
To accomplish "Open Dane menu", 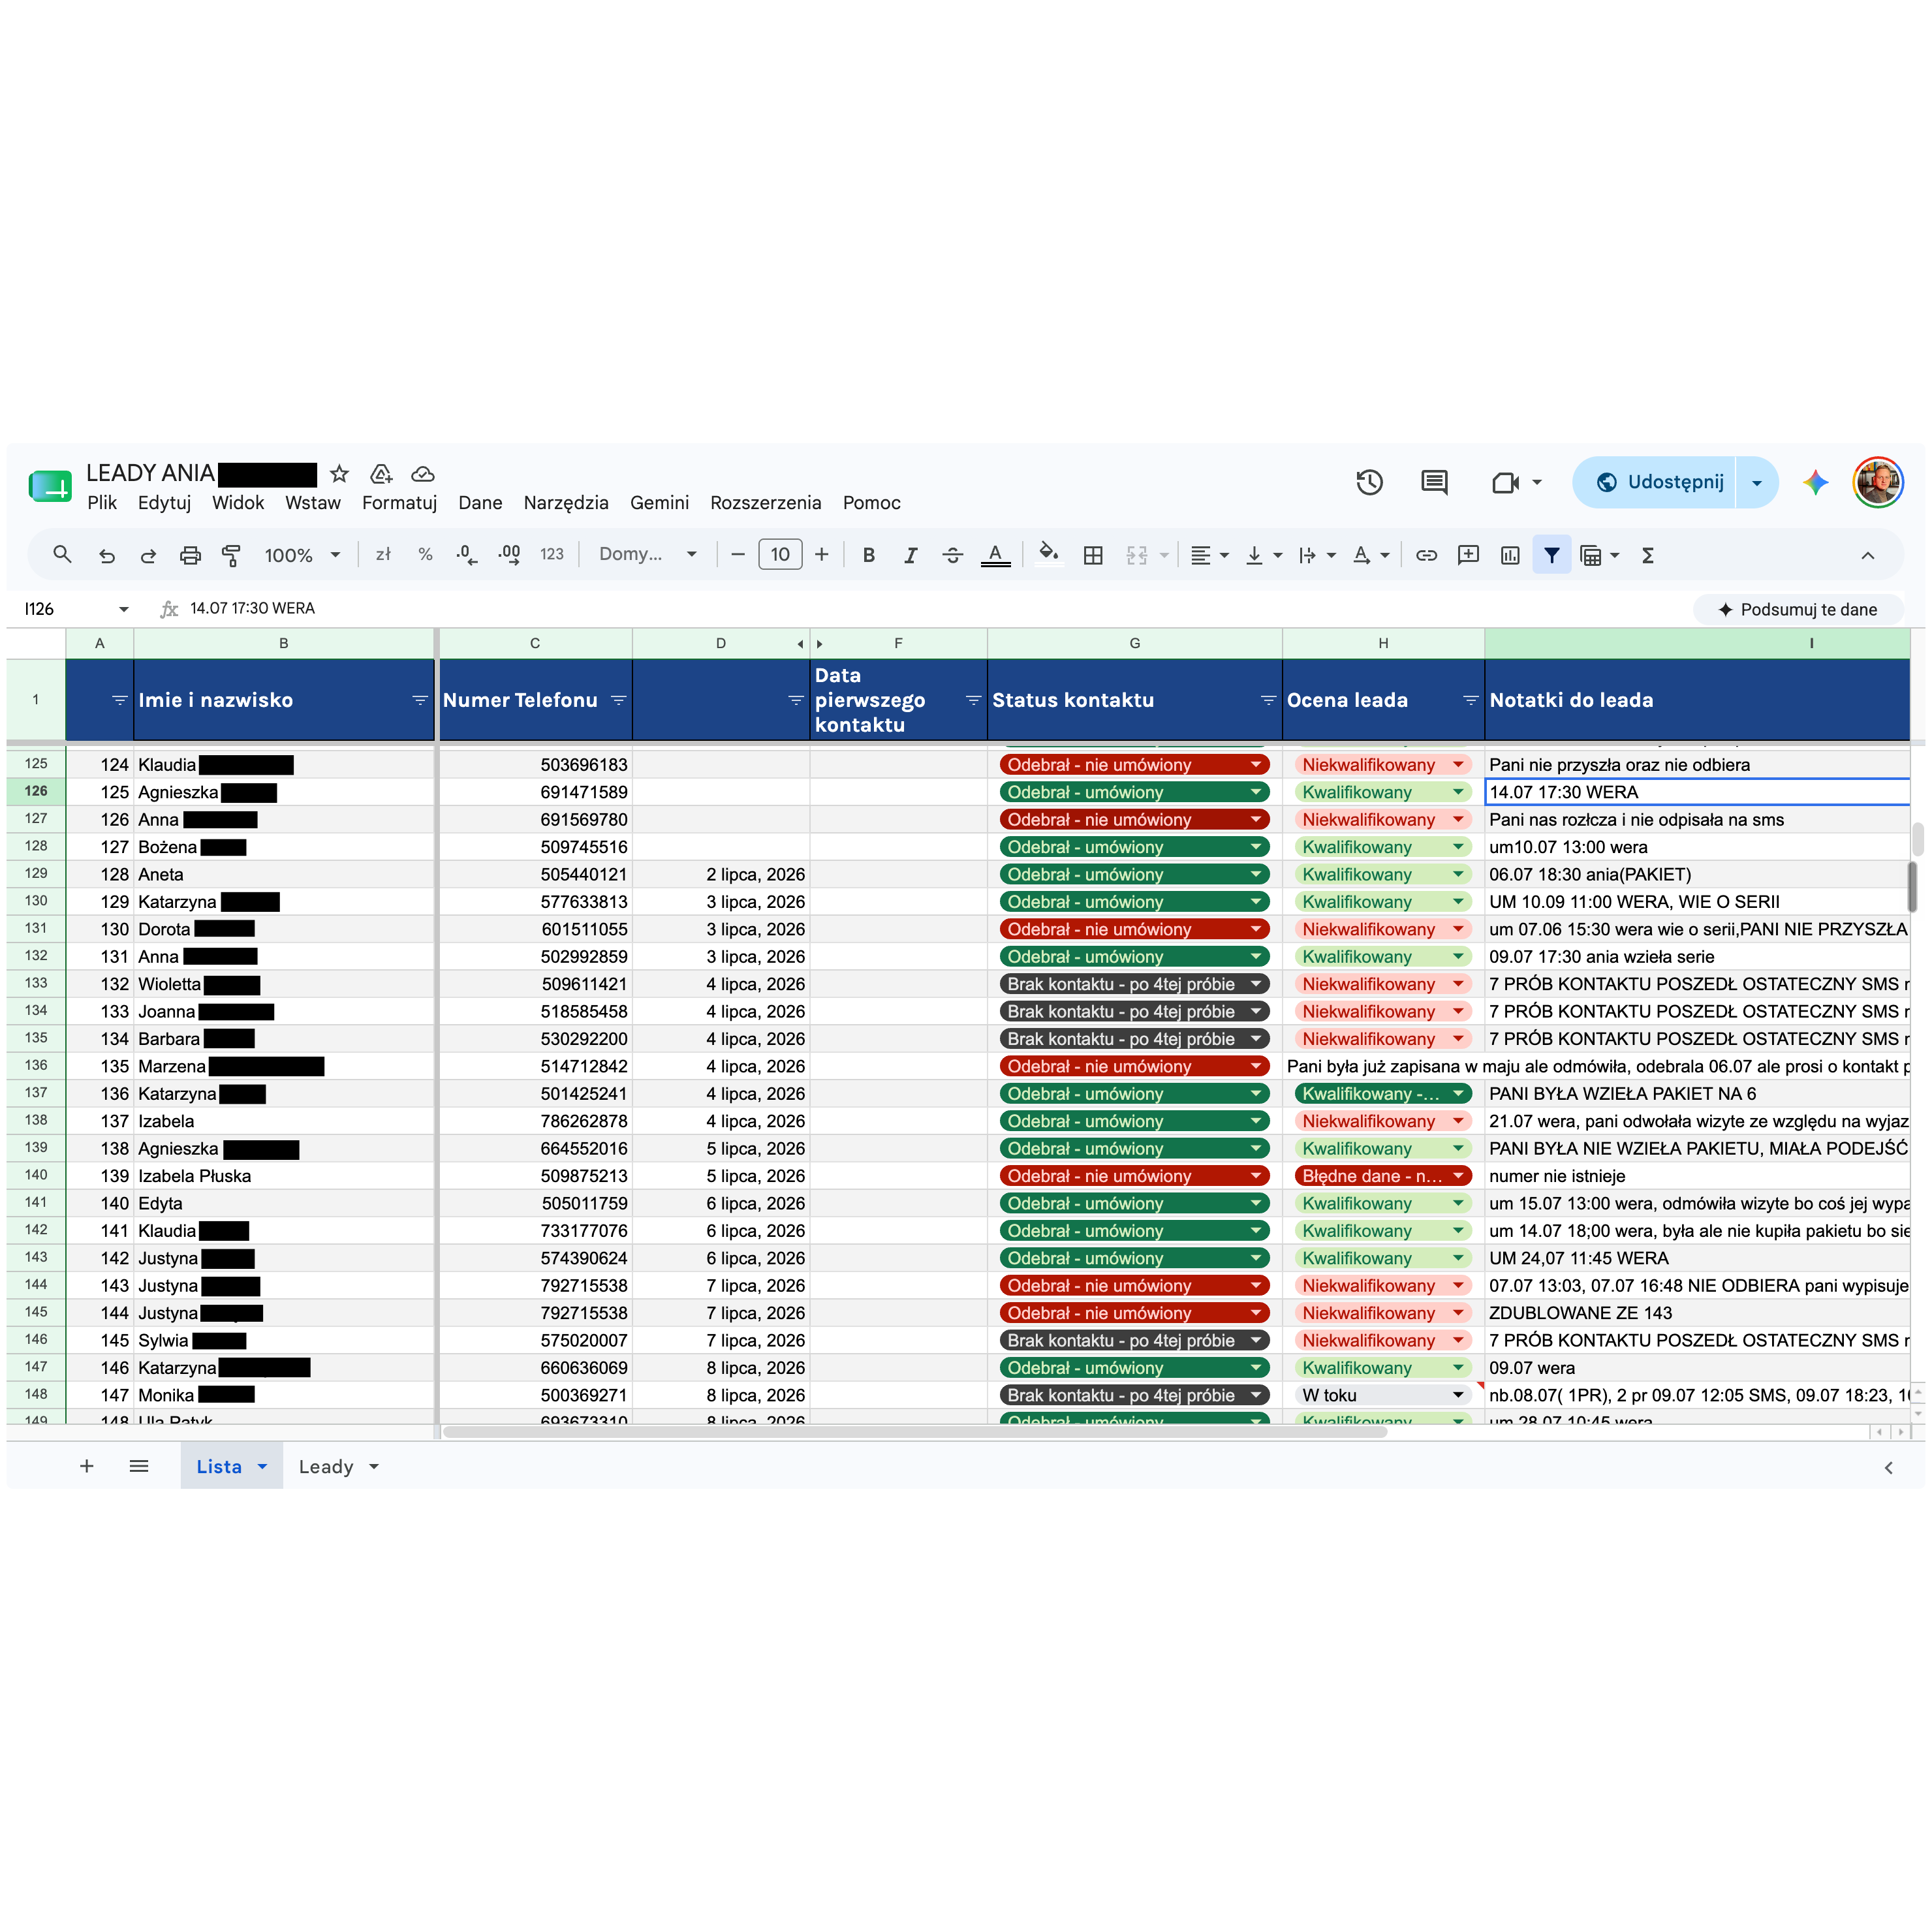I will pyautogui.click(x=481, y=503).
